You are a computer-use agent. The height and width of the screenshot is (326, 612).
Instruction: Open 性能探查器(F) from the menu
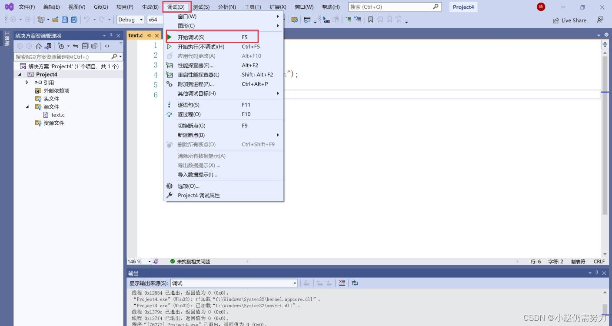(223, 65)
